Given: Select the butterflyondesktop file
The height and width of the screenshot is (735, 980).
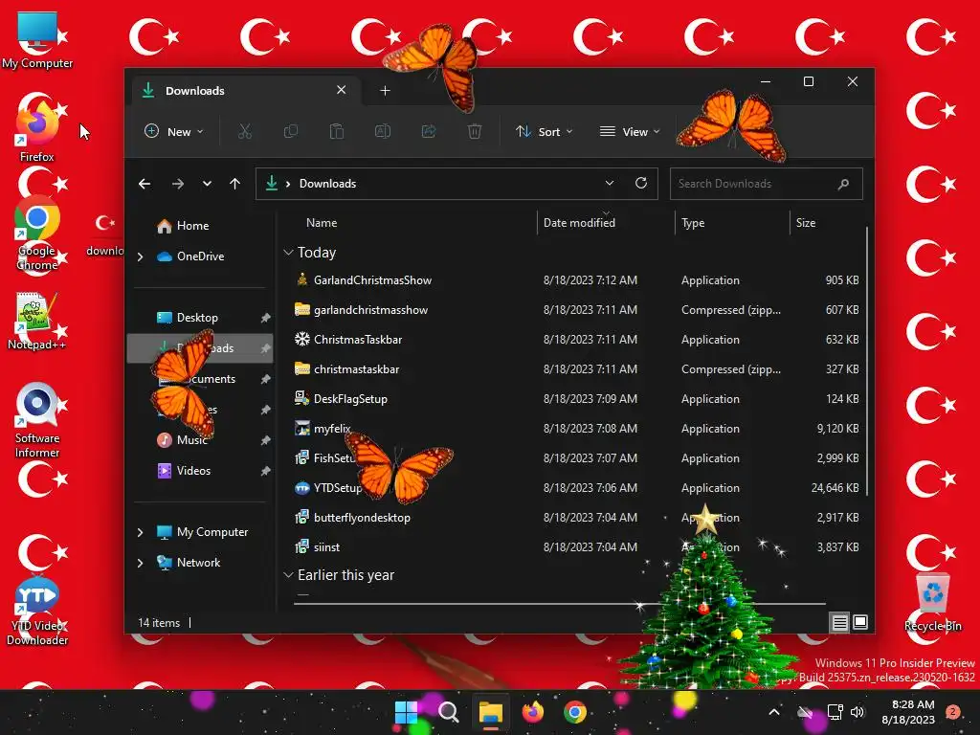Looking at the screenshot, I should (x=576, y=518).
